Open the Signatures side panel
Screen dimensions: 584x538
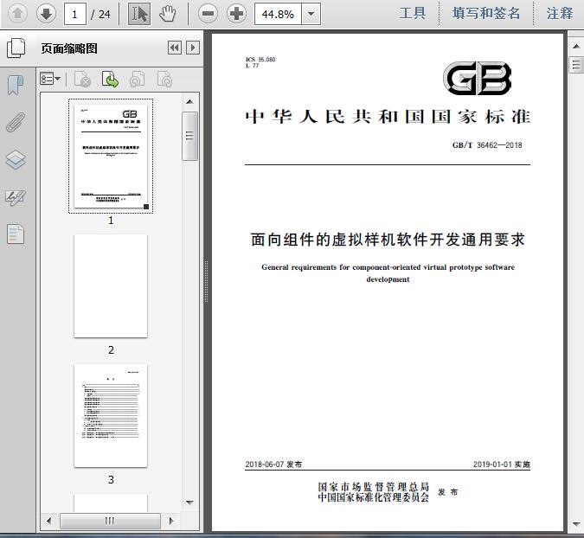pyautogui.click(x=16, y=197)
